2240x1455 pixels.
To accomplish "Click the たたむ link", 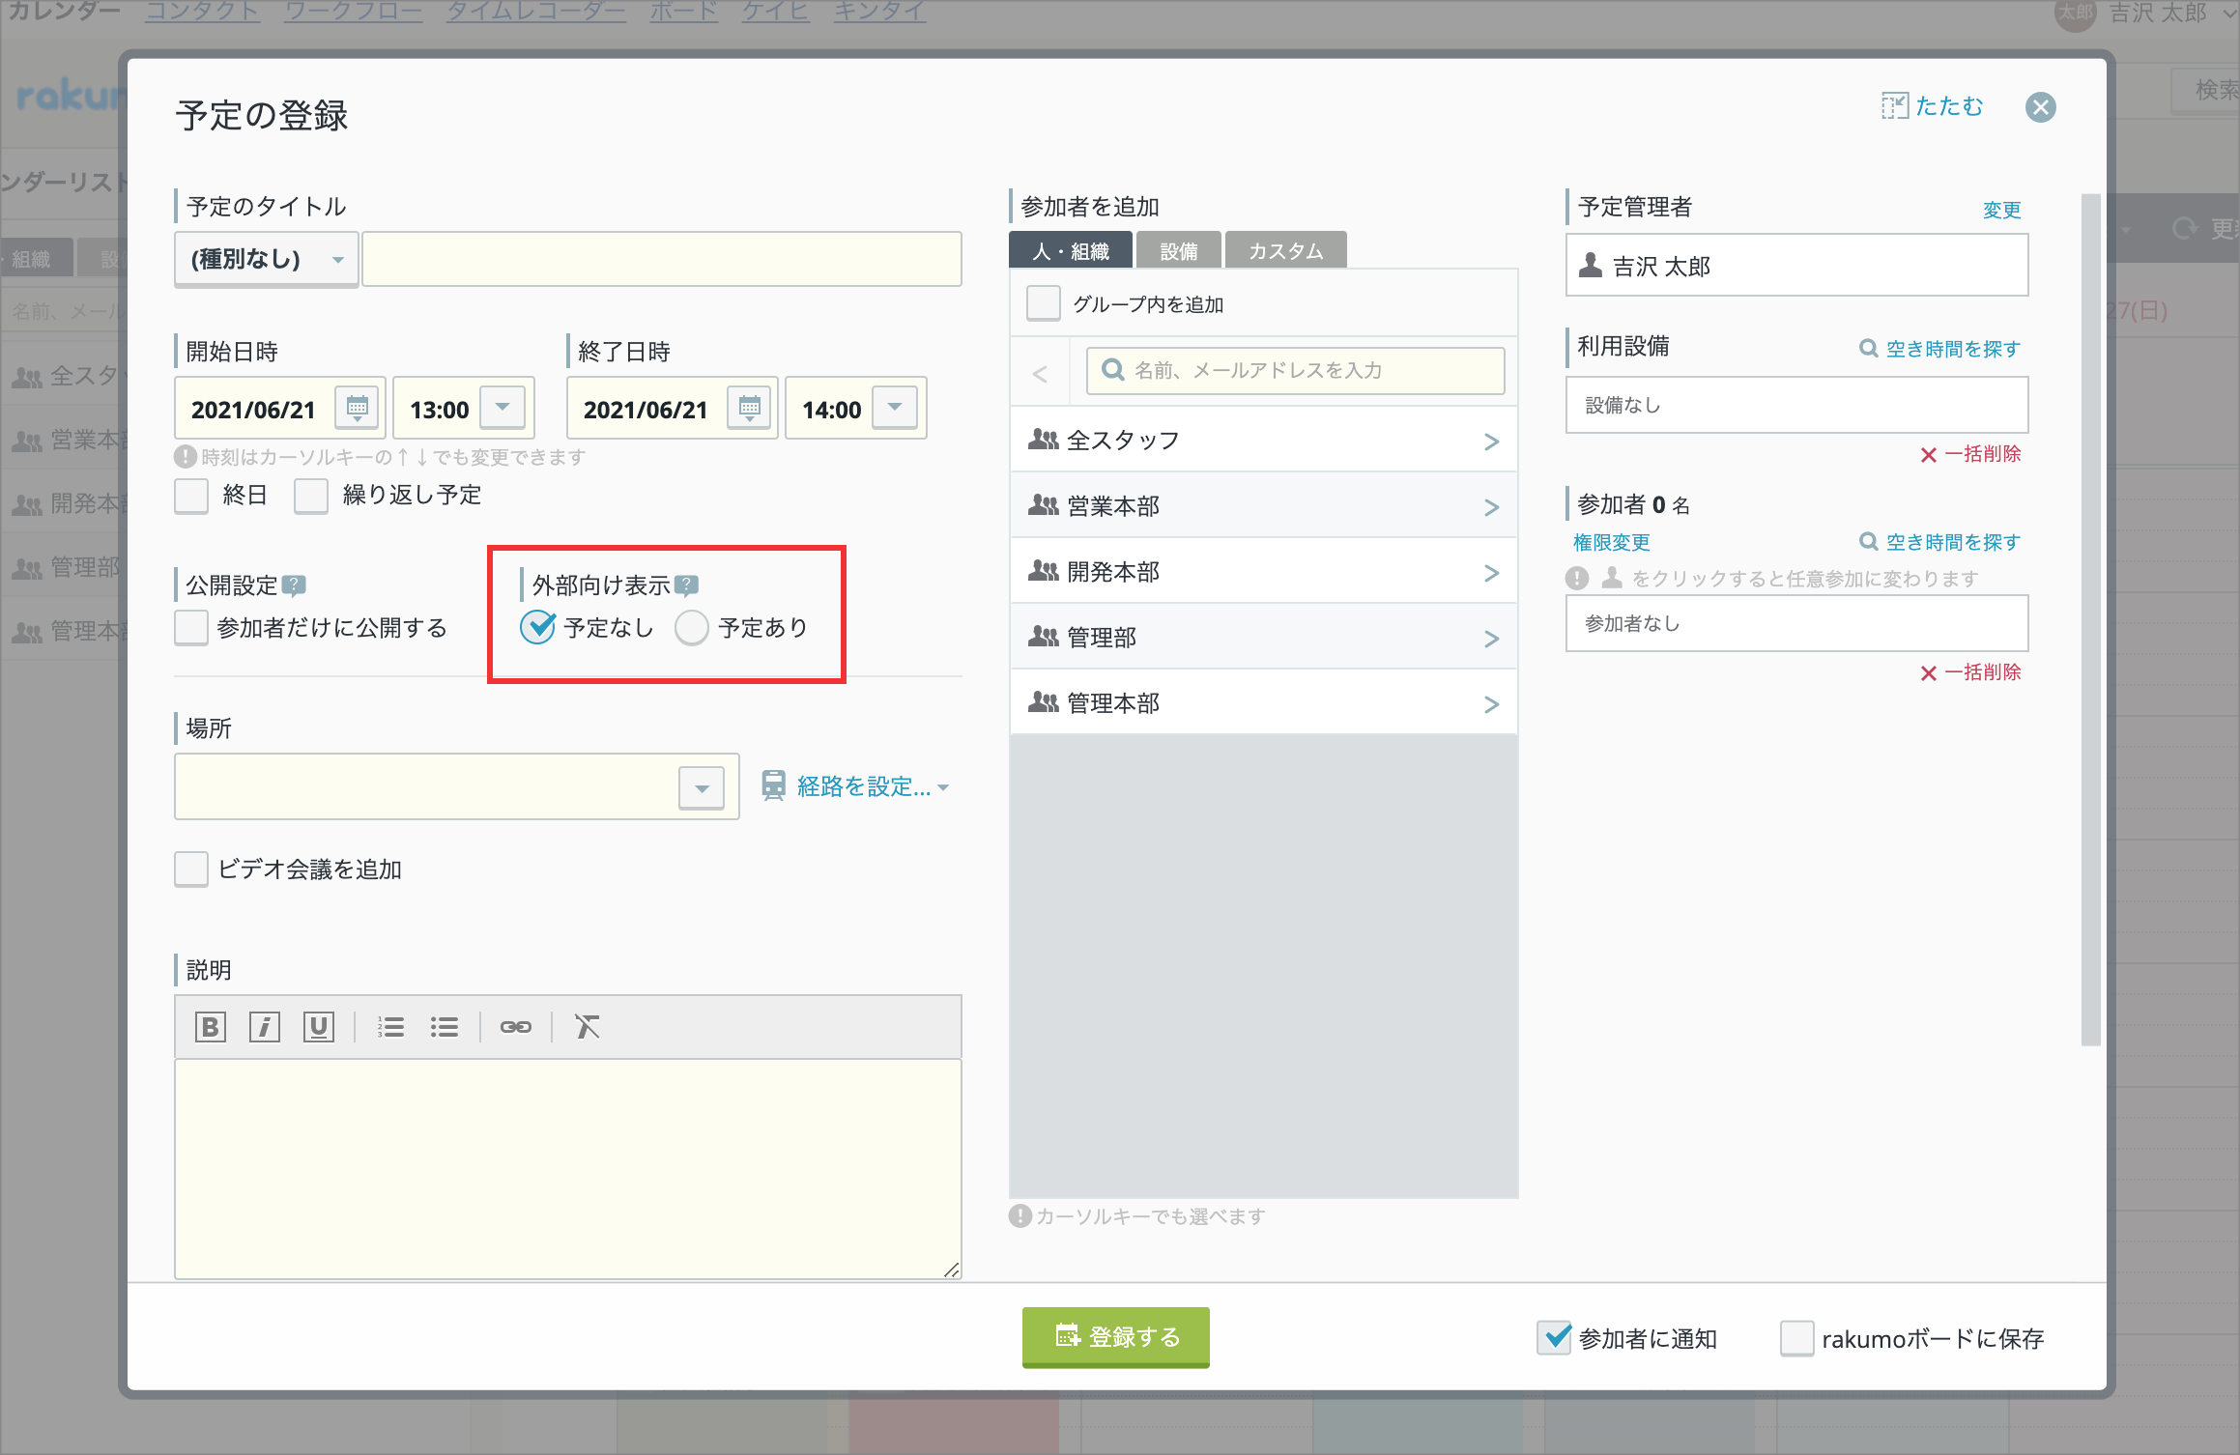I will 1949,106.
